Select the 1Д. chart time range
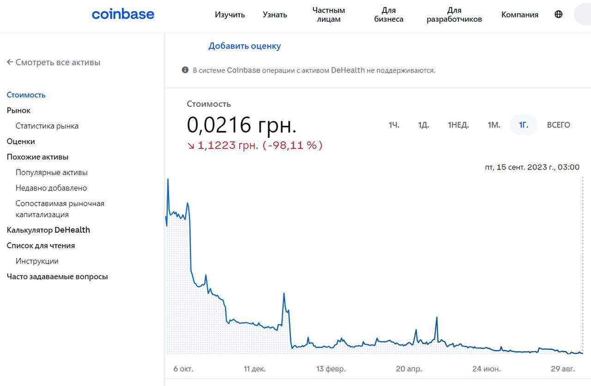The image size is (591, 386). click(423, 125)
